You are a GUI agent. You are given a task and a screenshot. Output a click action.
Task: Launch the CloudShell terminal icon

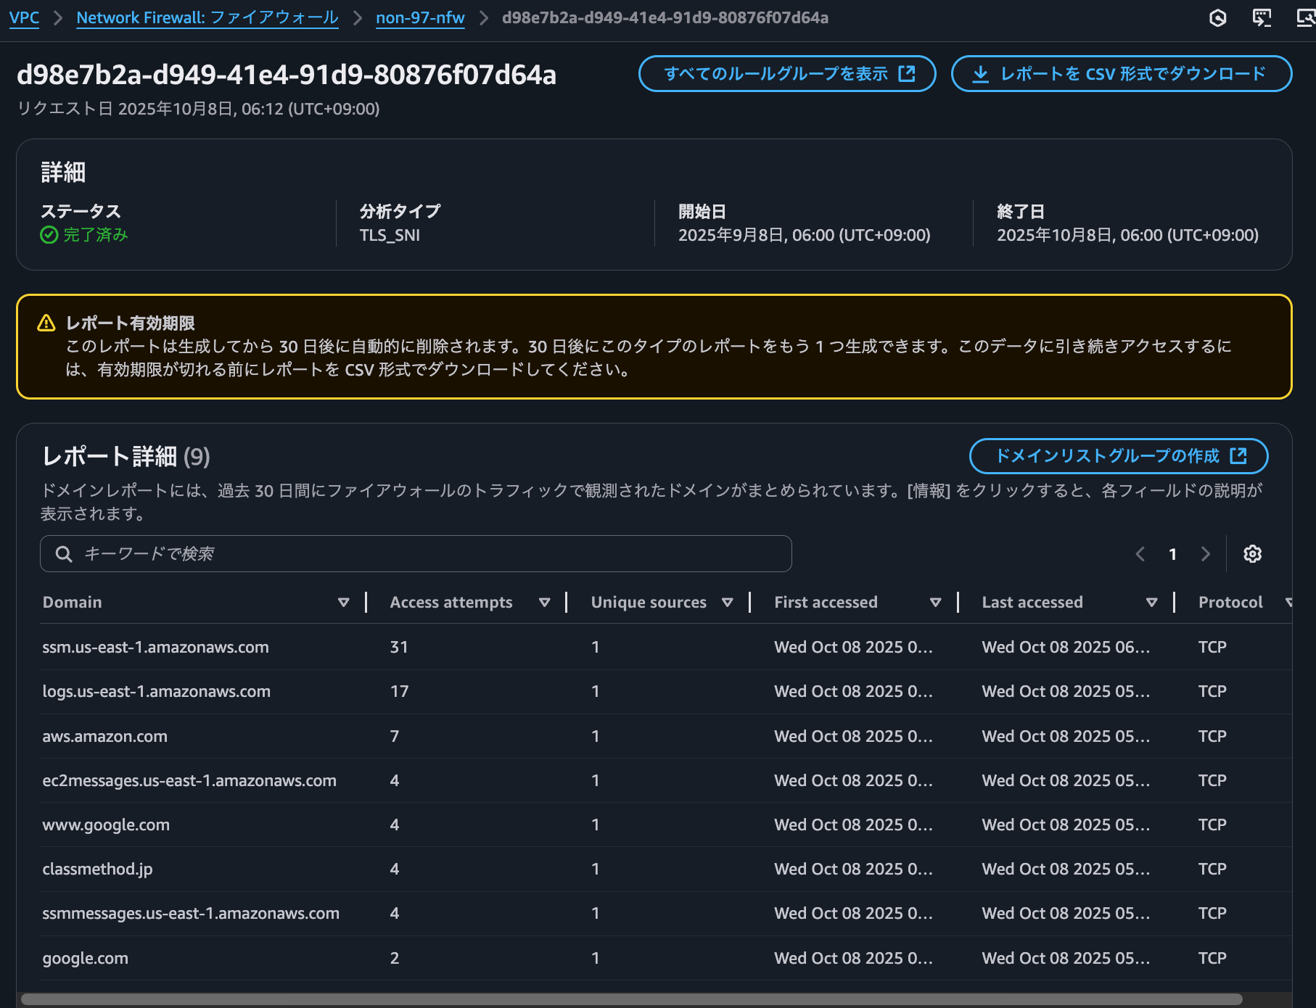(x=1262, y=18)
